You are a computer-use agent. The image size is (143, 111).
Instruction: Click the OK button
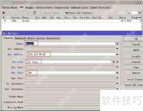click(136, 39)
